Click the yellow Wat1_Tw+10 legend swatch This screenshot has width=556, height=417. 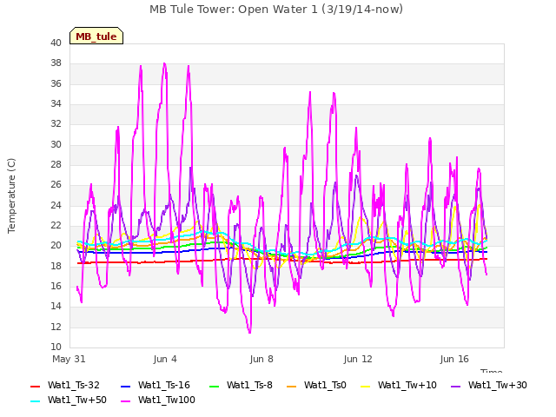(x=365, y=386)
